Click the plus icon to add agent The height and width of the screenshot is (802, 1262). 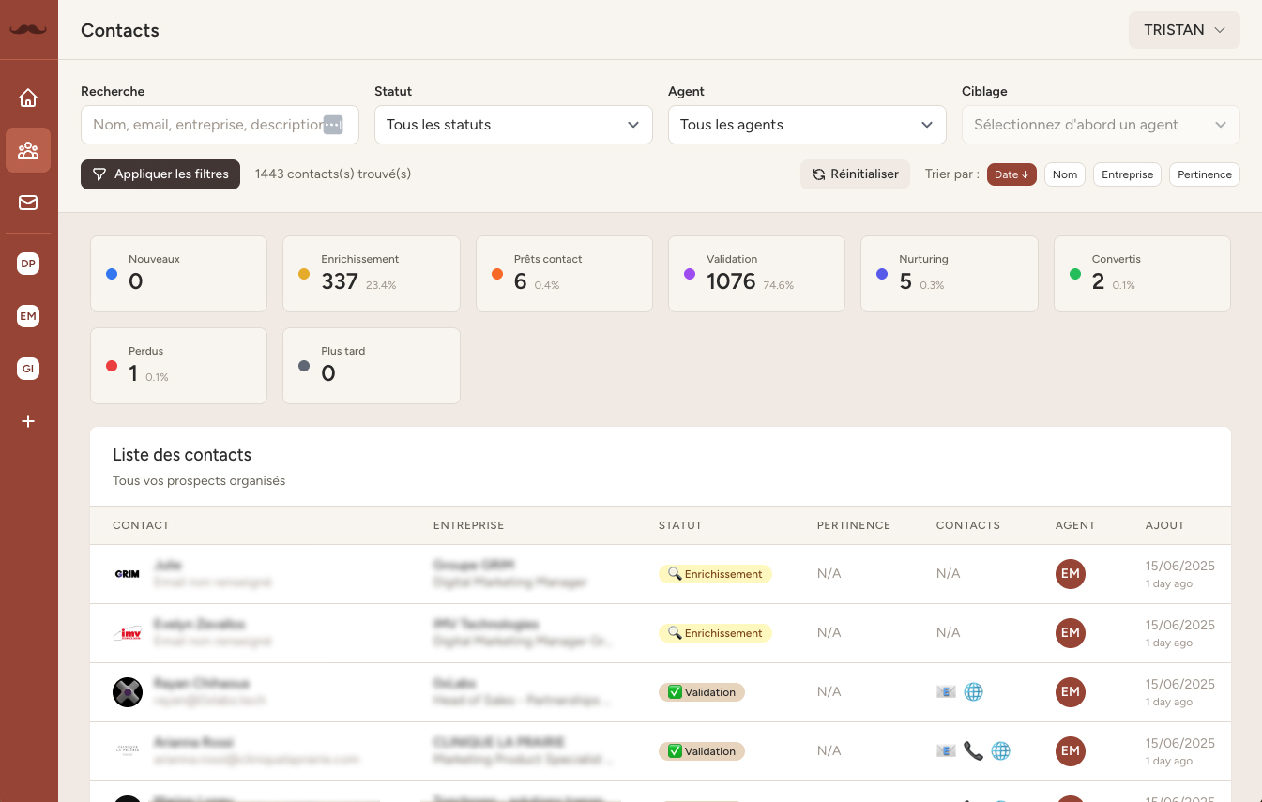coord(28,422)
